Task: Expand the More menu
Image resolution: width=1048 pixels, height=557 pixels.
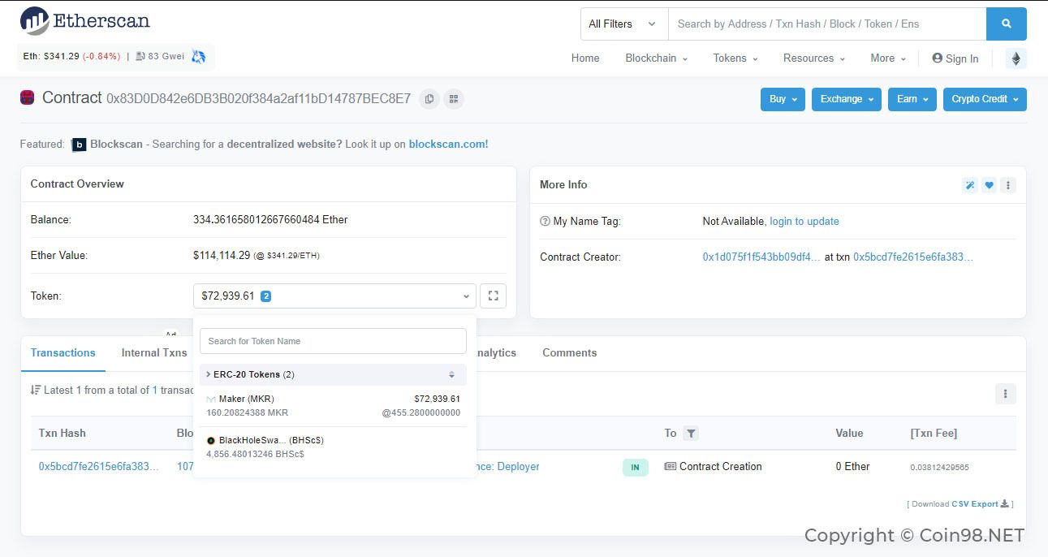Action: pos(888,58)
